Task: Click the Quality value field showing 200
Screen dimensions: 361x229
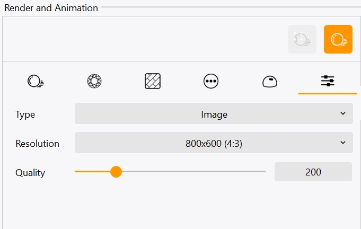Action: [313, 172]
